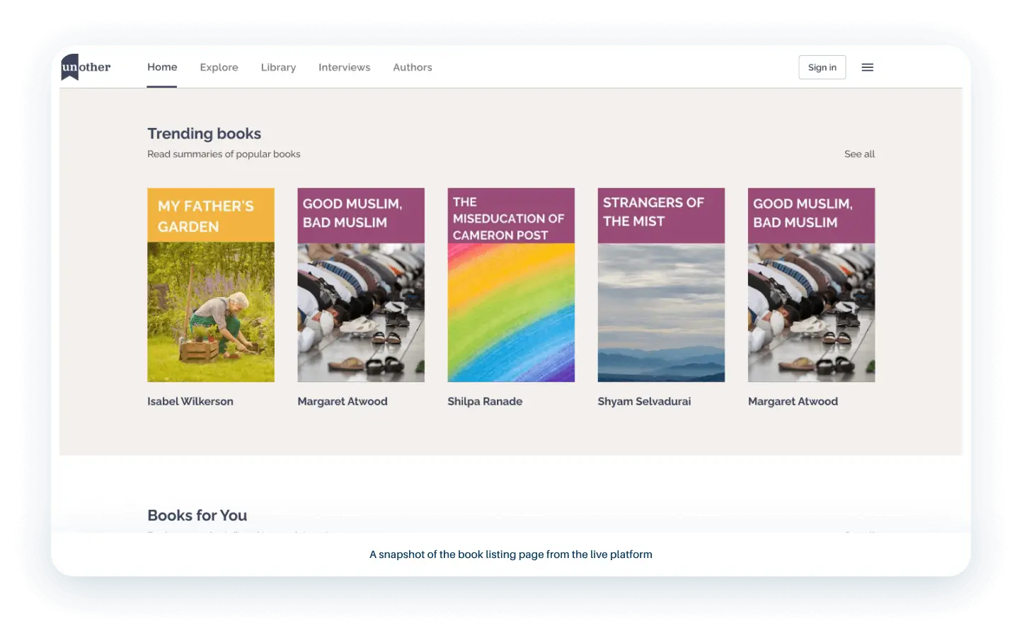This screenshot has width=1022, height=633.
Task: Click the Books for You heading
Action: coord(197,516)
